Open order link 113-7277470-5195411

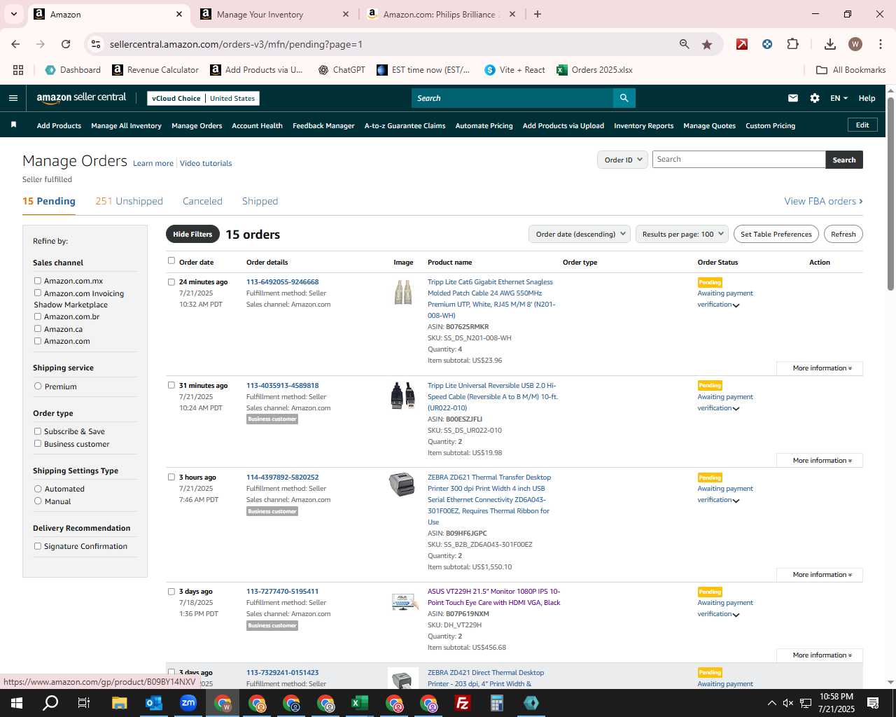point(282,591)
